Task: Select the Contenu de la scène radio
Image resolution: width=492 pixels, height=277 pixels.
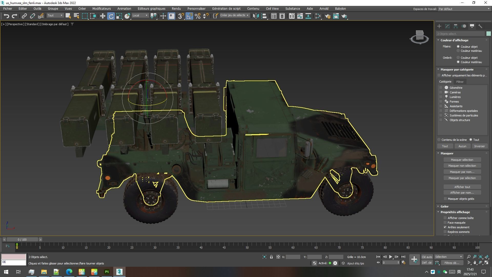Action: [x=439, y=140]
